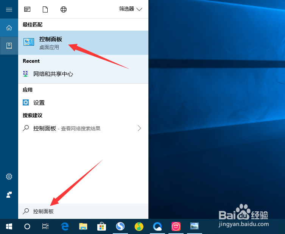Open the hamburger menu in the search sidebar
Image resolution: width=285 pixels, height=234 pixels.
(9, 9)
